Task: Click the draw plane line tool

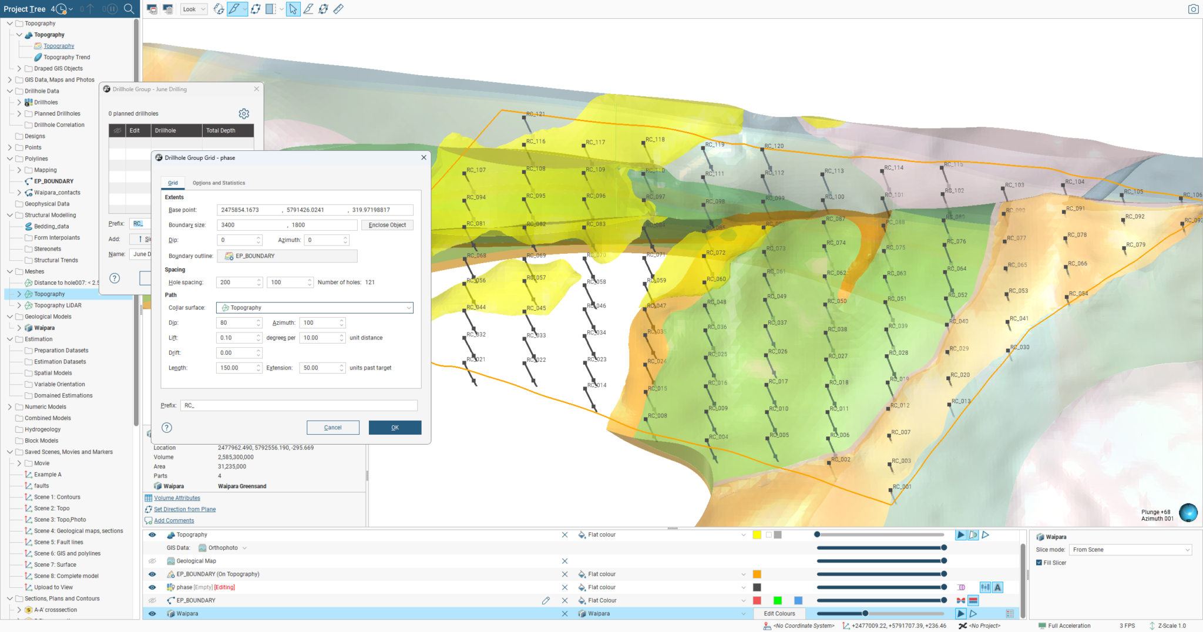Action: (308, 9)
